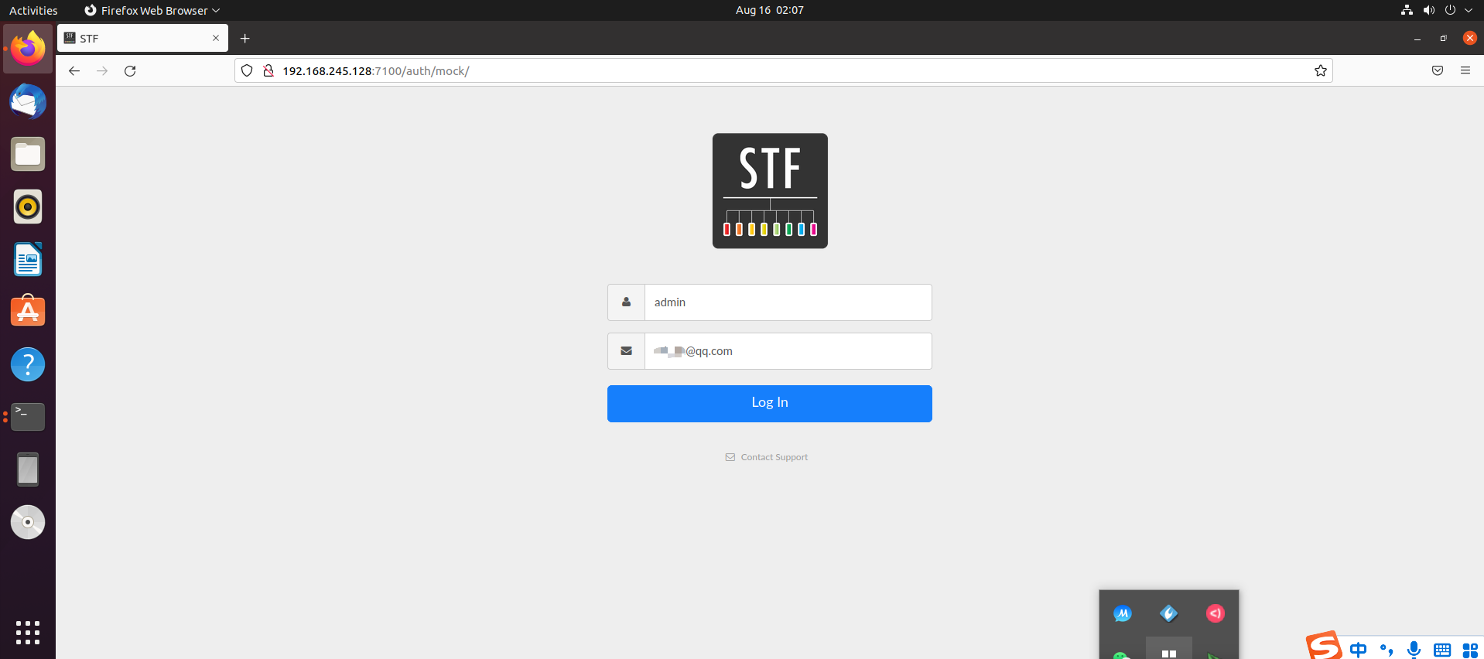
Task: Open the Files manager from the dock
Action: pyautogui.click(x=28, y=155)
